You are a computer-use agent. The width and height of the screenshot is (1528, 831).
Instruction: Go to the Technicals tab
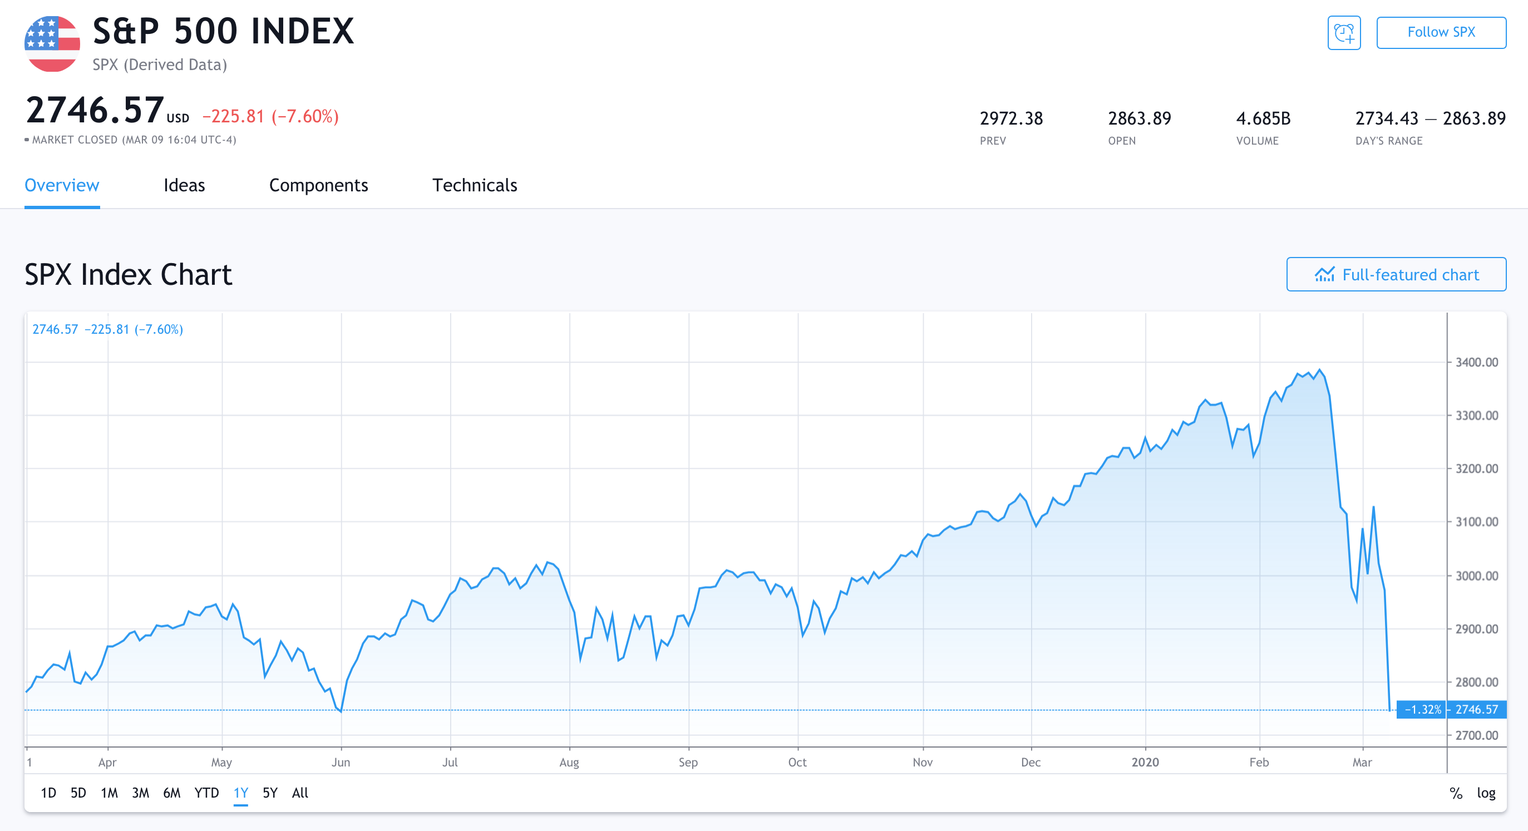pos(475,186)
